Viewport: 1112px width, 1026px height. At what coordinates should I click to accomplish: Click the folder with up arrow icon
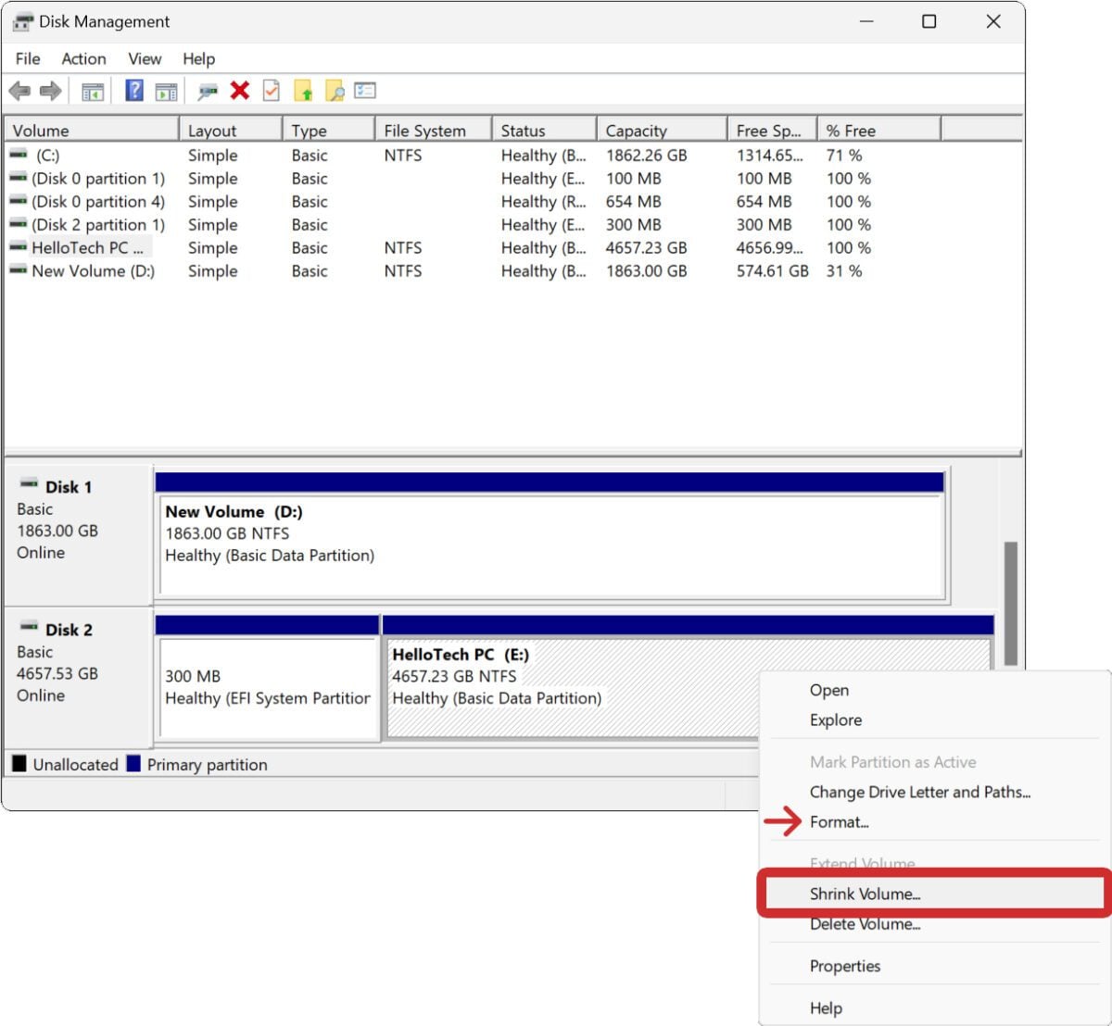pyautogui.click(x=303, y=90)
